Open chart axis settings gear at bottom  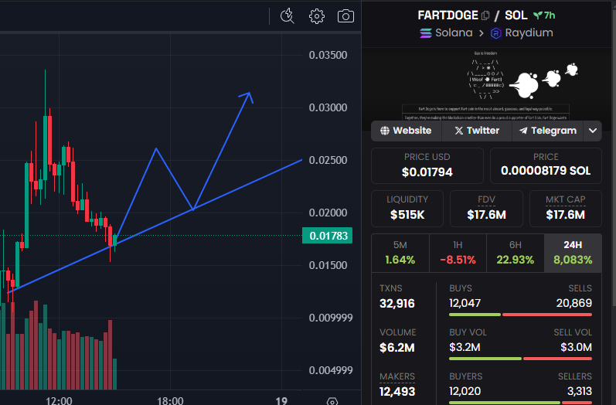[332, 401]
